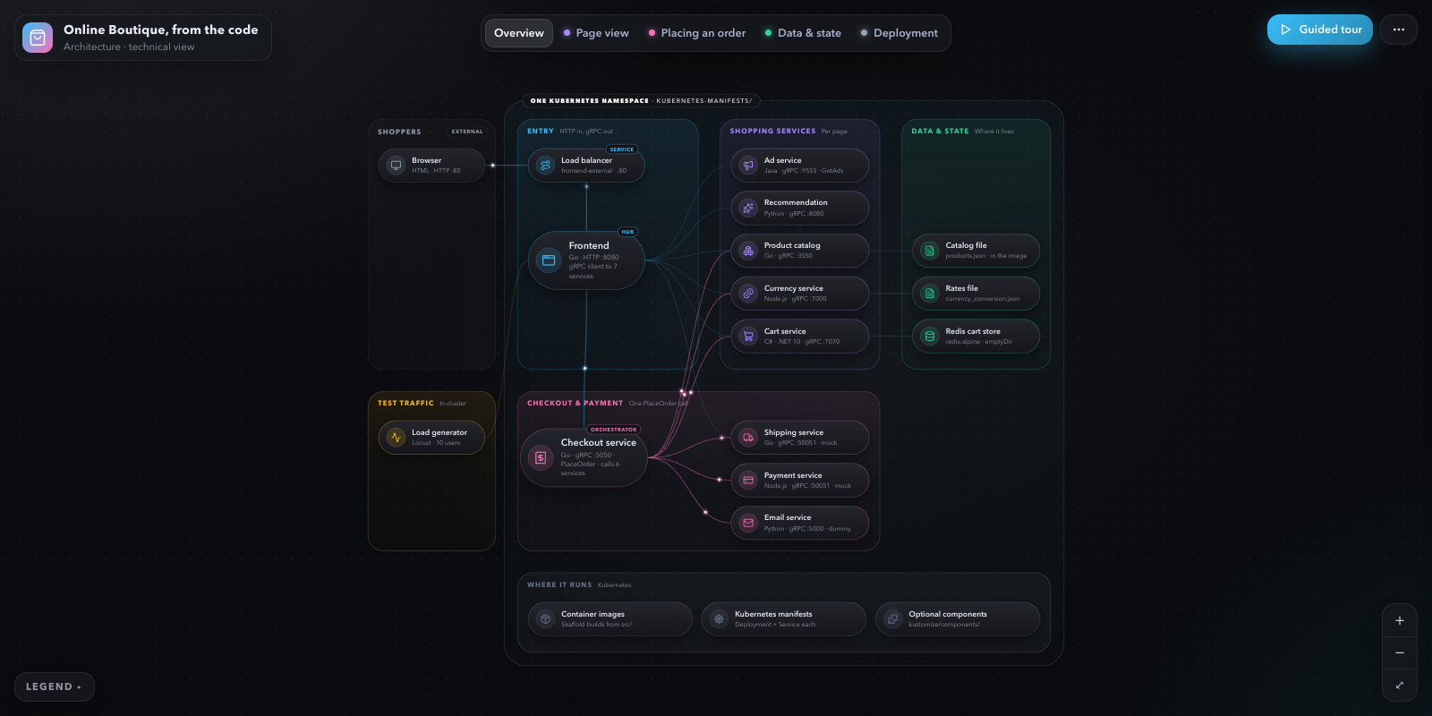Click the Recommendation sparkle icon
Image resolution: width=1432 pixels, height=716 pixels.
748,208
